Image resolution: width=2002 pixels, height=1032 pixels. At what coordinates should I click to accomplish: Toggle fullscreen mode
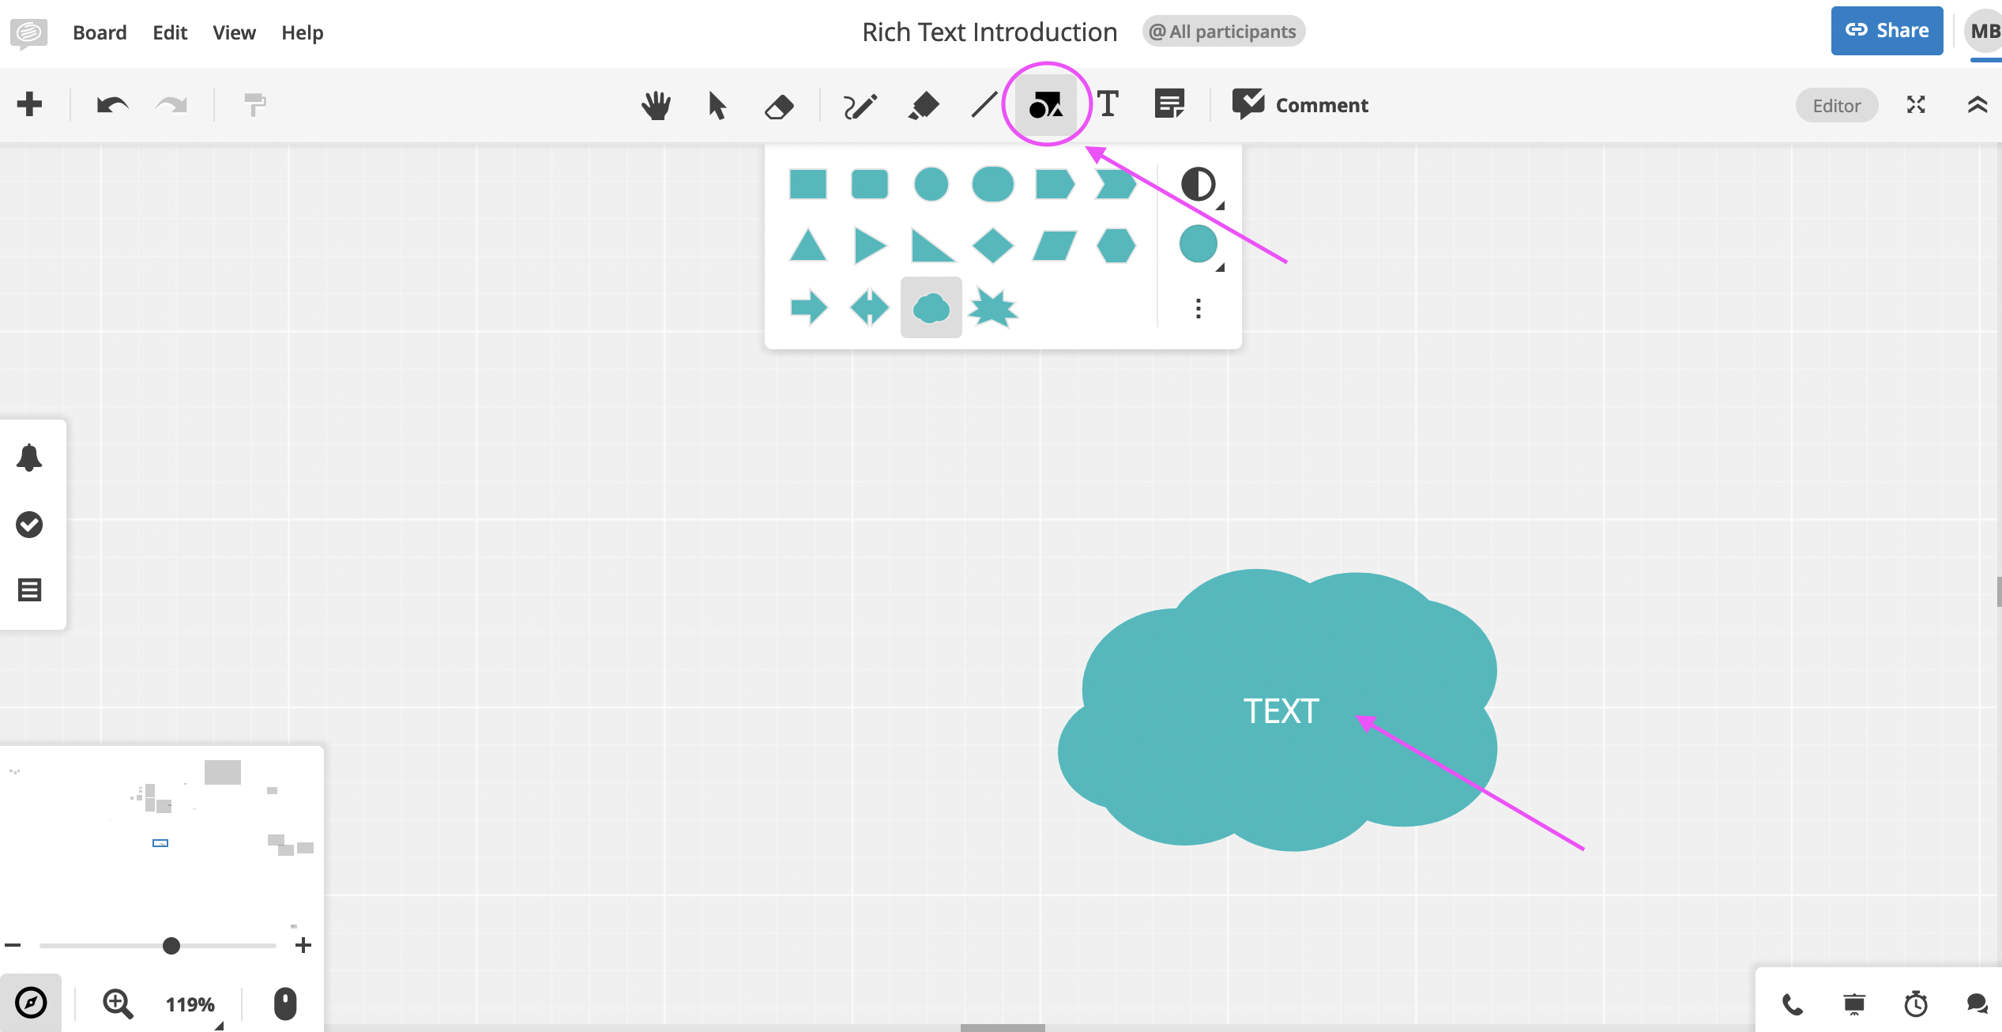1916,105
